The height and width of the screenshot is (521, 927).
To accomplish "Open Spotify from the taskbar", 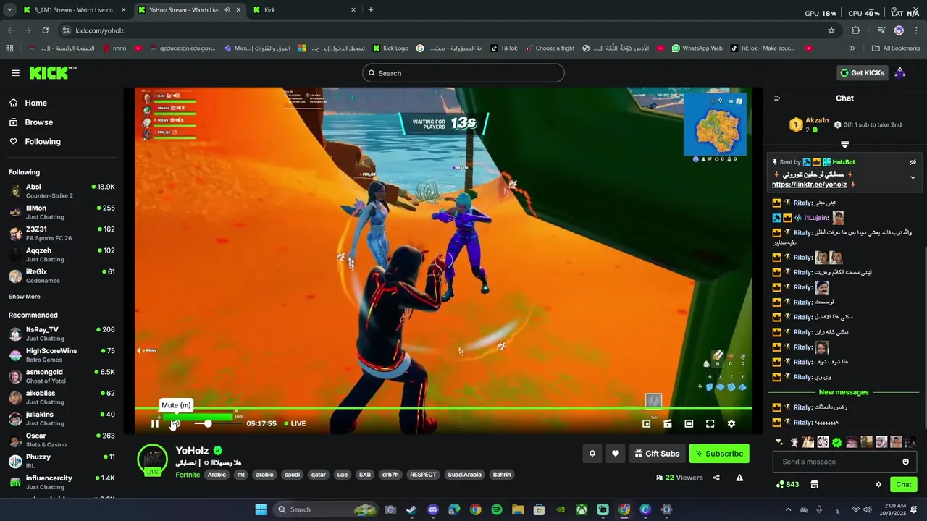I will pyautogui.click(x=497, y=509).
